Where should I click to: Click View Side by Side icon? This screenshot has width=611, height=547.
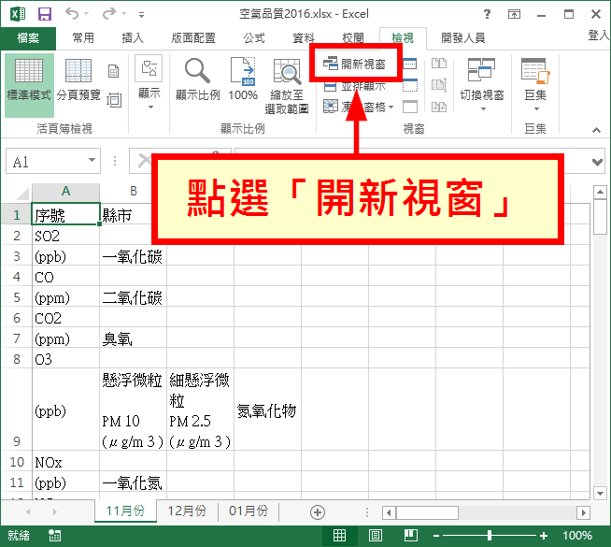[x=439, y=64]
